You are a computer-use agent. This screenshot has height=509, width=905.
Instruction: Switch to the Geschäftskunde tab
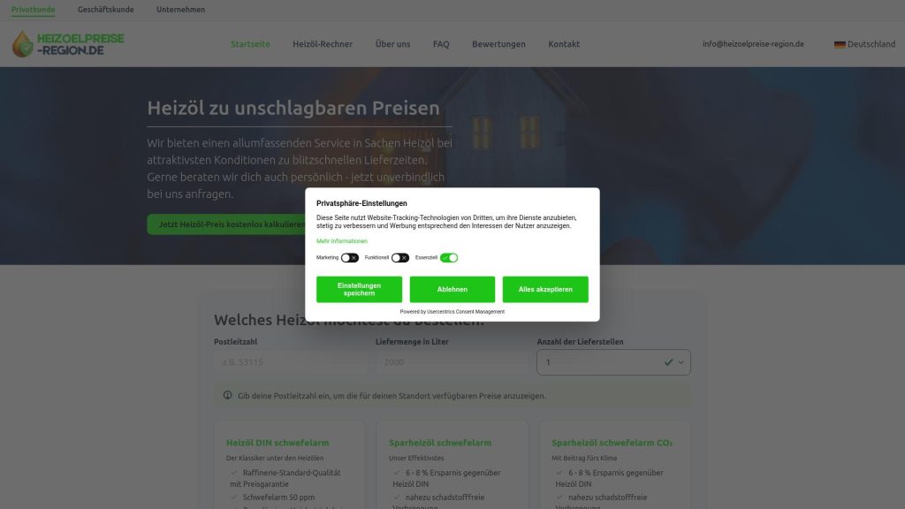(x=106, y=9)
